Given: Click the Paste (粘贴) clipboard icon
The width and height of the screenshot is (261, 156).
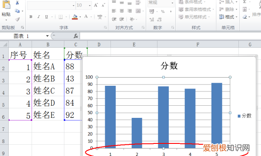Looking at the screenshot, I should 6,5.
